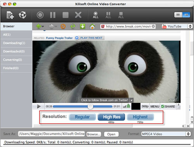Viewport: 194px width, 147px height.
Task: Stop page loading with the orange icon
Action: pos(63,27)
